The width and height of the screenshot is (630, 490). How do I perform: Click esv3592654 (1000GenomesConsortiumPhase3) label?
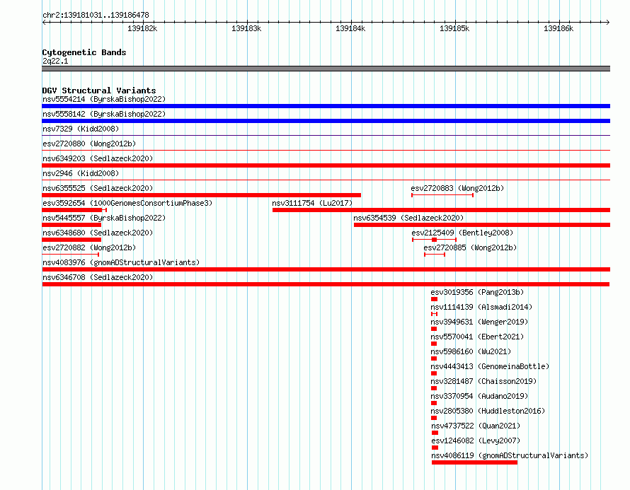click(x=127, y=203)
